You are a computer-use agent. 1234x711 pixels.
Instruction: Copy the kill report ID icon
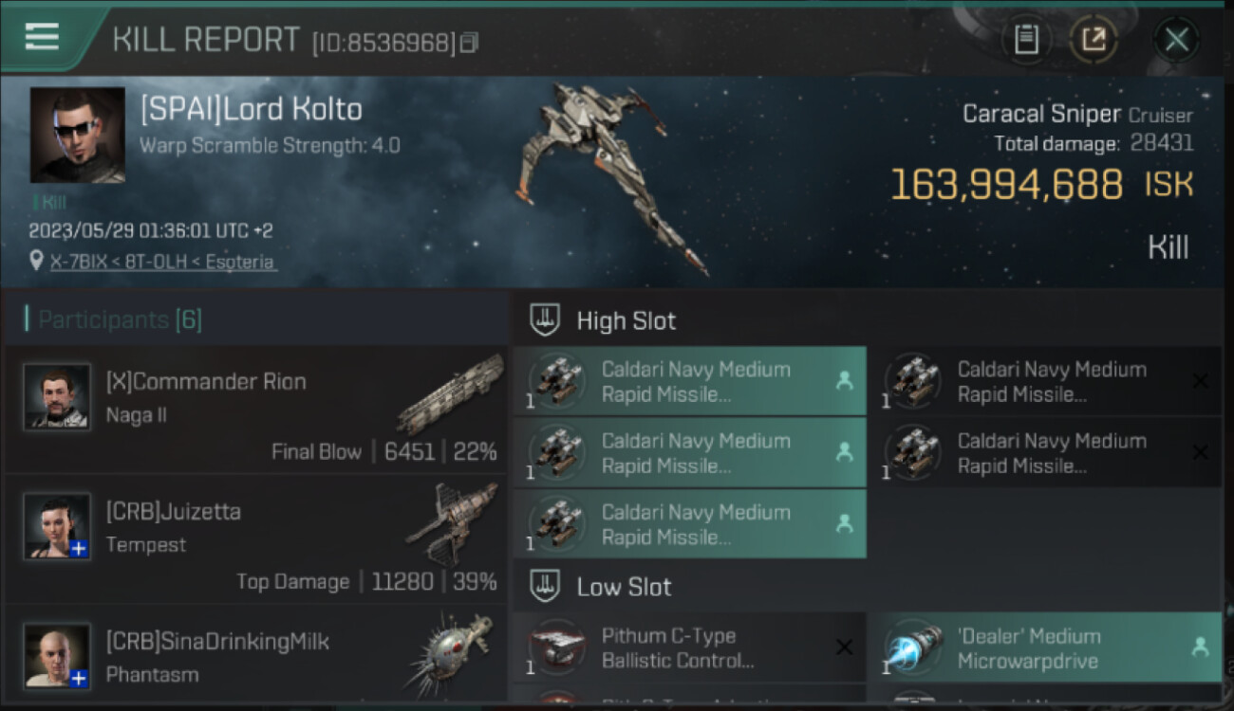click(470, 43)
